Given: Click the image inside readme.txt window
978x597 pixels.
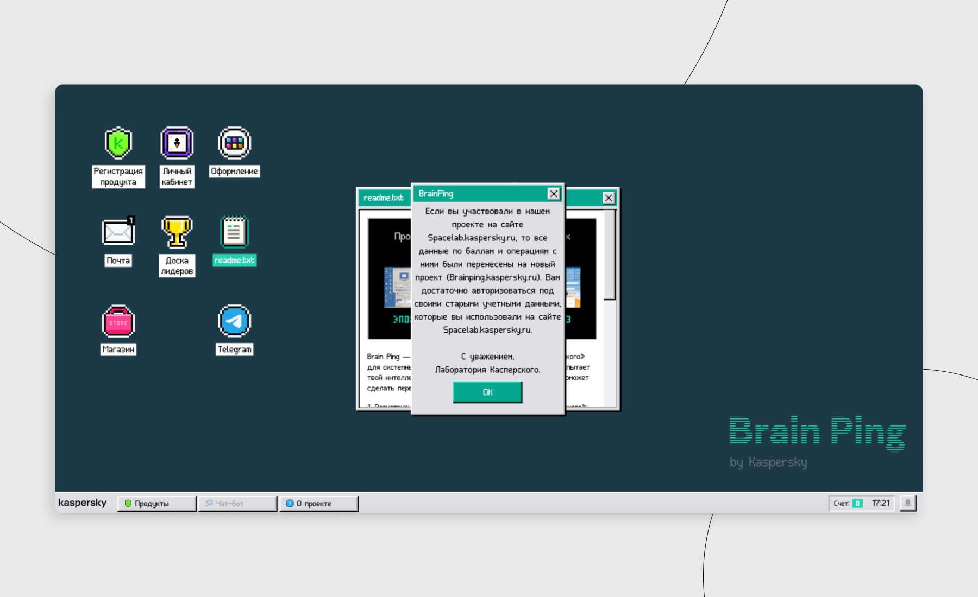Looking at the screenshot, I should [390, 279].
